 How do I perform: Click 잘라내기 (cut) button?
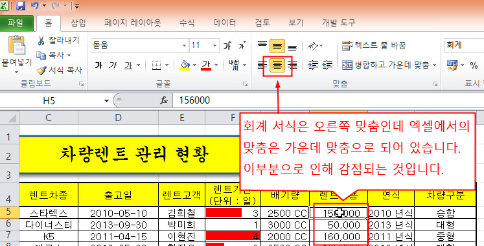tap(58, 40)
